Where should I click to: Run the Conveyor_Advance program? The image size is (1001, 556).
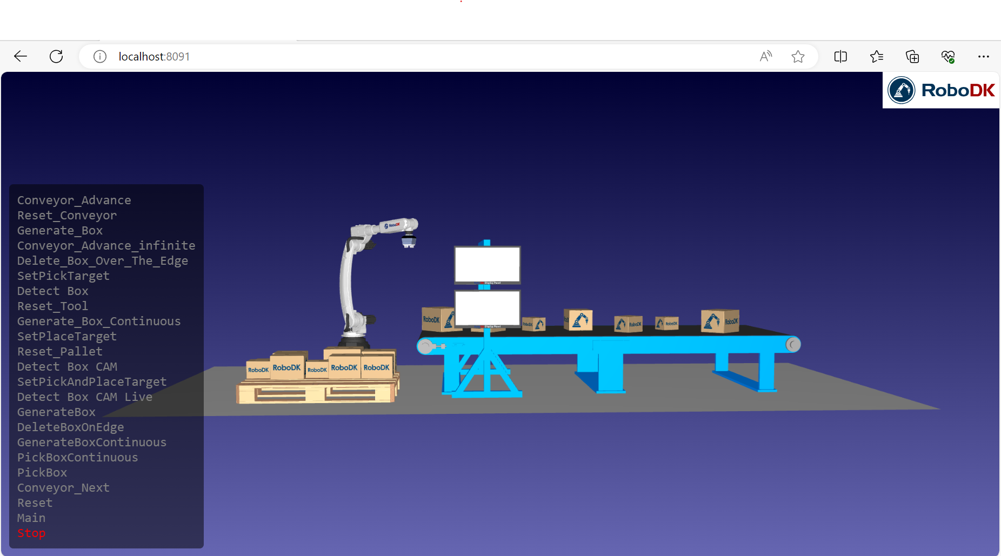point(74,200)
